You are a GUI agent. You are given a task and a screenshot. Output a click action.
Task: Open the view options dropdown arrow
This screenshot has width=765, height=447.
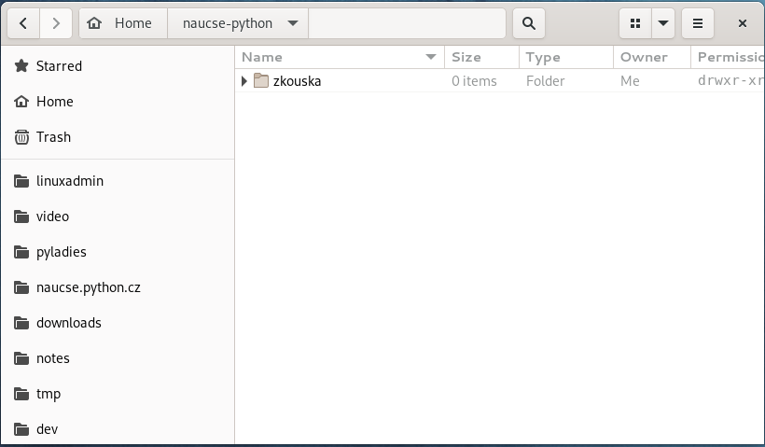pos(663,23)
